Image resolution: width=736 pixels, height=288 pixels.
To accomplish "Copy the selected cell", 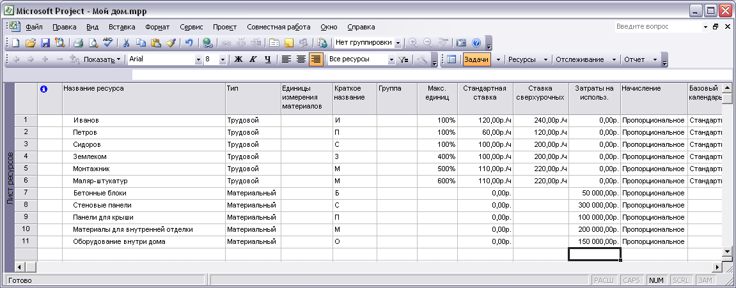I will (x=141, y=43).
